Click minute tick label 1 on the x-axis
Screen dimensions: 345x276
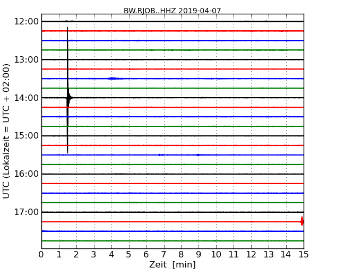[x=59, y=254]
